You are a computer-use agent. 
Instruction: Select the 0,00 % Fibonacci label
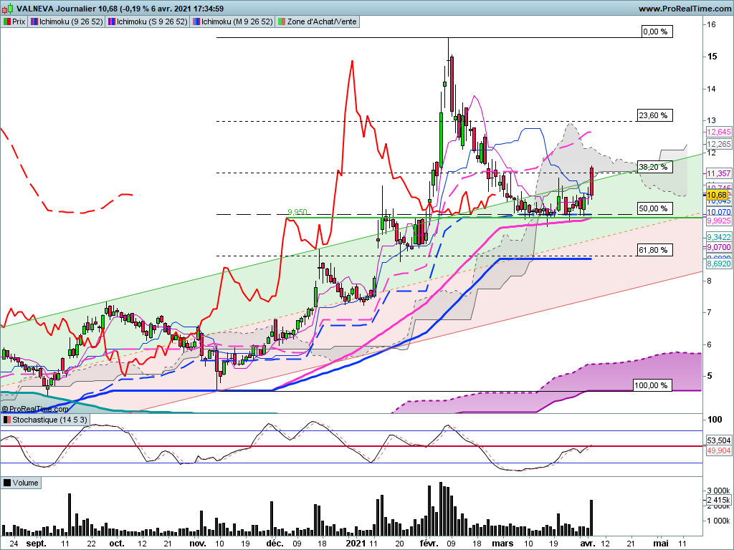coord(657,32)
